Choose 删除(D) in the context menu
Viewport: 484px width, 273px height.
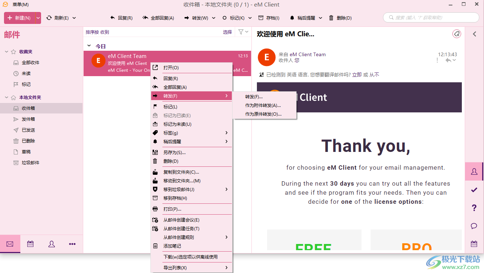[x=191, y=161]
